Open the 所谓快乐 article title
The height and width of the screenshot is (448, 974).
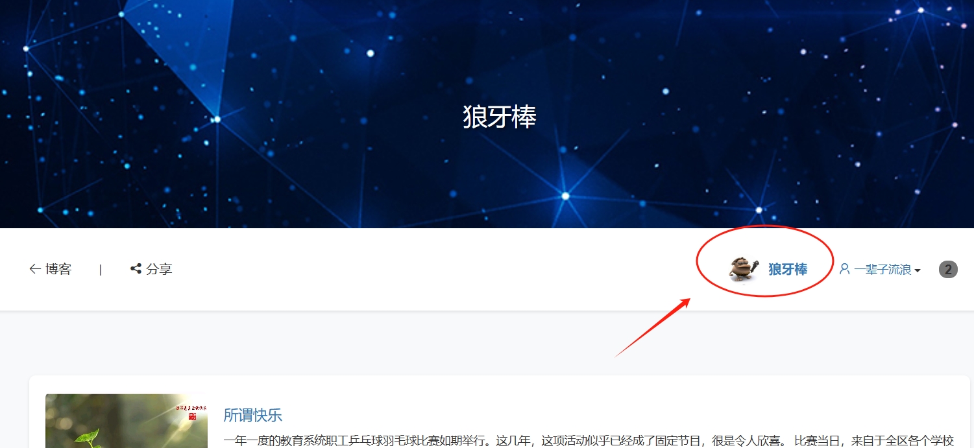click(253, 415)
